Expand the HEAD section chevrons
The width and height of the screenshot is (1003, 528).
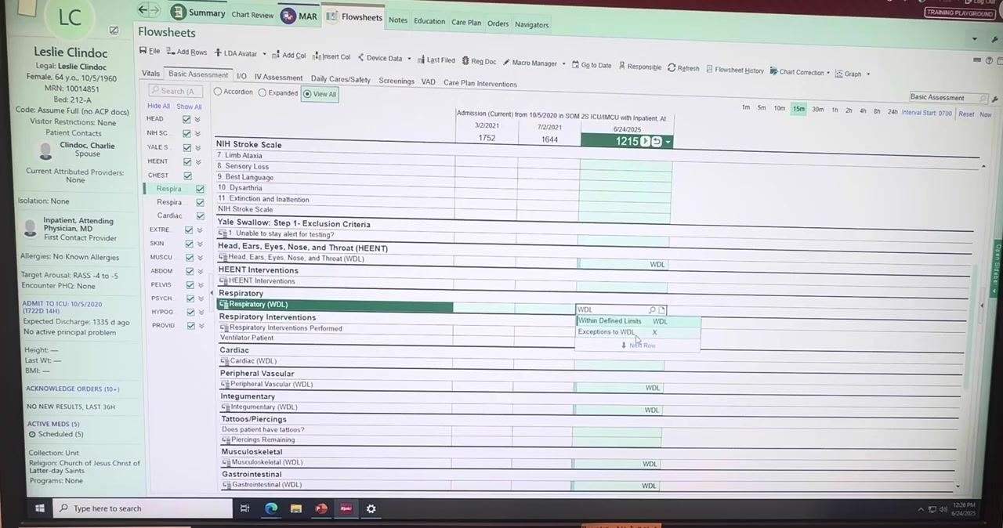click(197, 120)
